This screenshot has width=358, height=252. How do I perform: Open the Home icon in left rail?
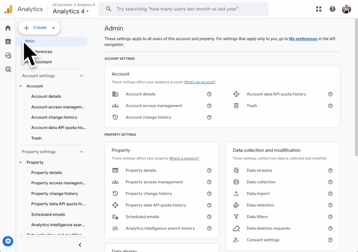8,28
